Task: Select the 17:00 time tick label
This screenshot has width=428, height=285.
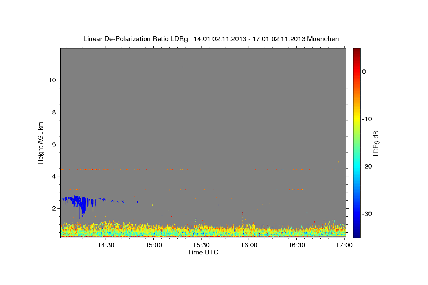Action: coord(344,245)
